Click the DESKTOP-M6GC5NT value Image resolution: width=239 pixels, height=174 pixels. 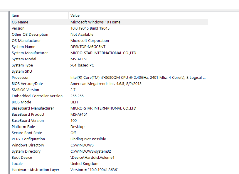tap(88, 47)
